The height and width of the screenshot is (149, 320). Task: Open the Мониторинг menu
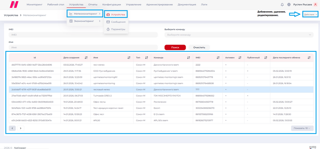point(34,4)
